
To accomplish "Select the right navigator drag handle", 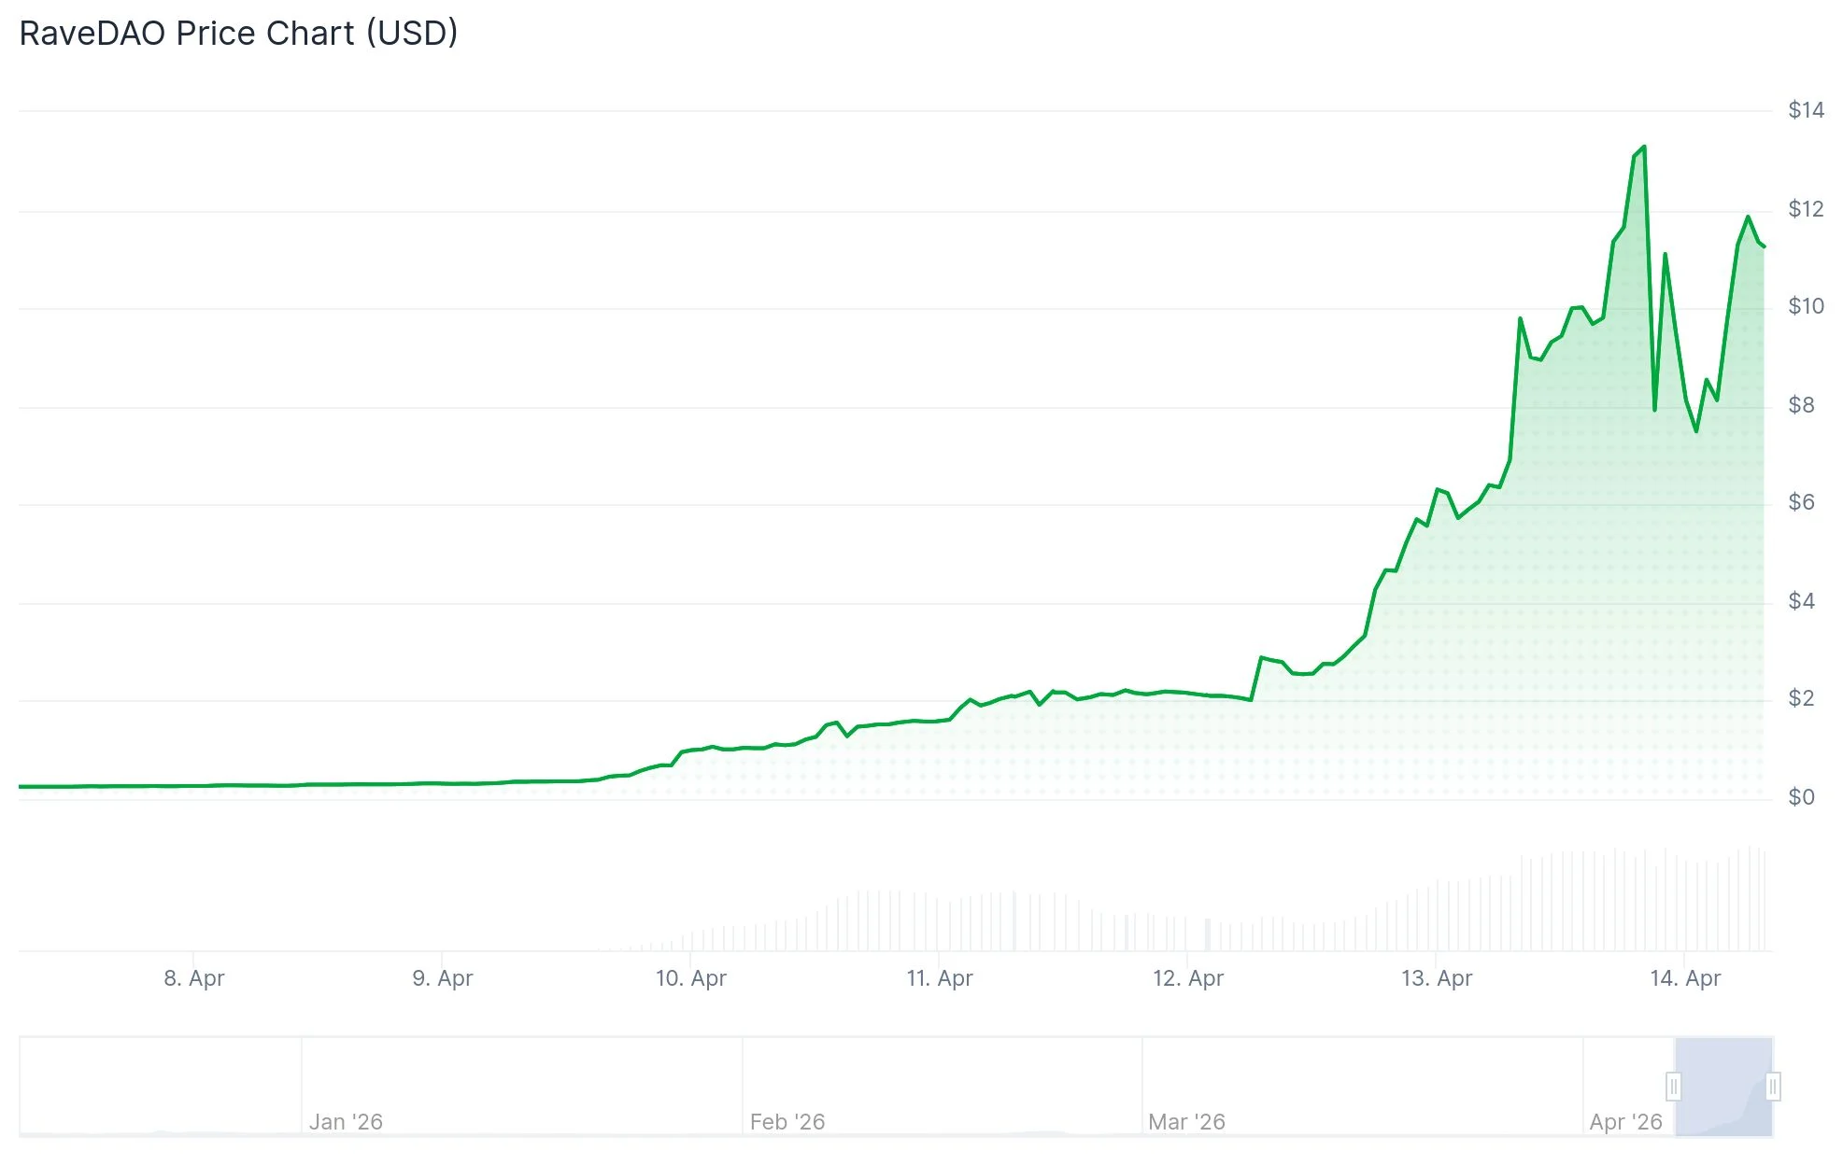I will tap(1775, 1088).
